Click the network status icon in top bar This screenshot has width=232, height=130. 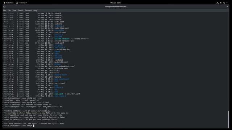point(217,3)
